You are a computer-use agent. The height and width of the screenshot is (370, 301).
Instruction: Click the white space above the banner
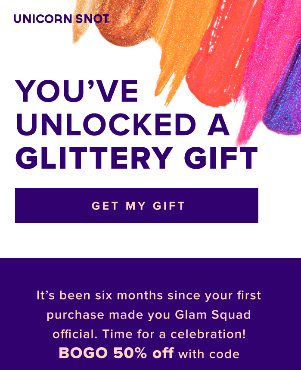point(150,242)
